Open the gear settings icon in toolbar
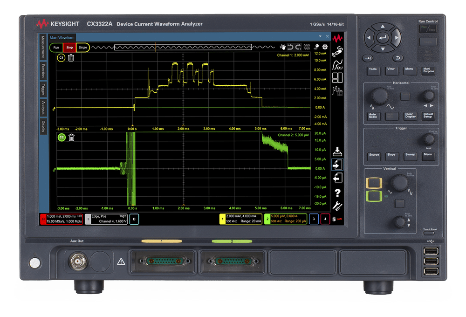This screenshot has width=466, height=317. [x=325, y=47]
